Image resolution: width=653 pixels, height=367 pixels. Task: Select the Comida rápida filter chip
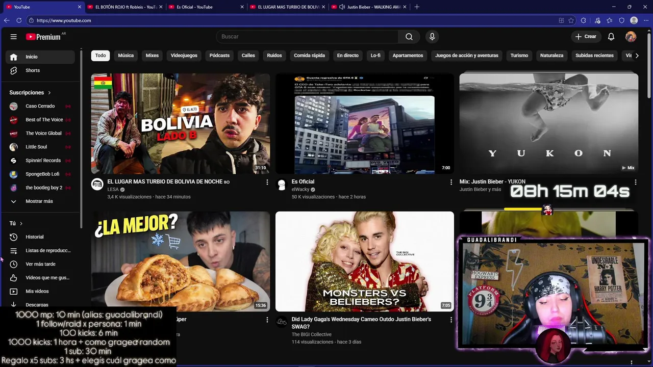coord(309,56)
